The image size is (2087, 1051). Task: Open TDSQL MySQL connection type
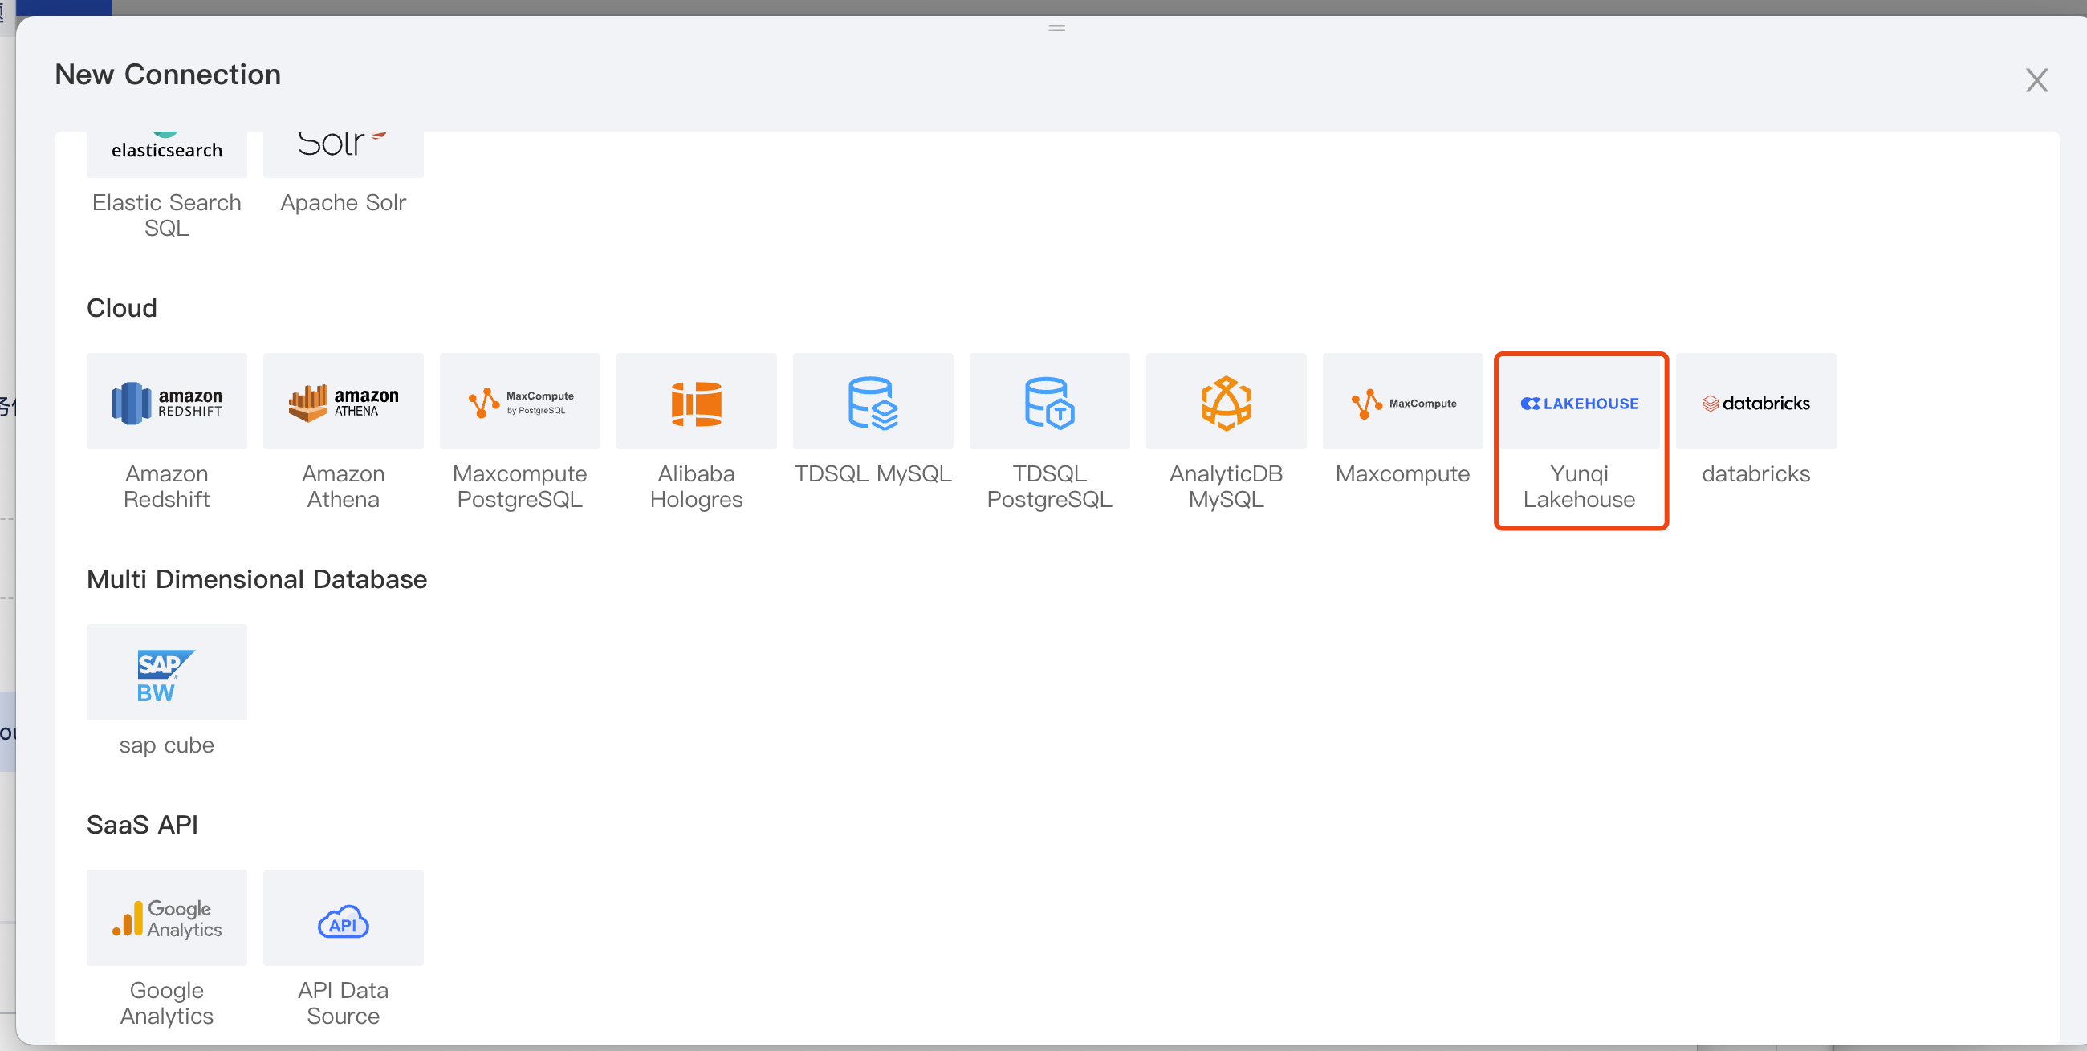coord(873,402)
